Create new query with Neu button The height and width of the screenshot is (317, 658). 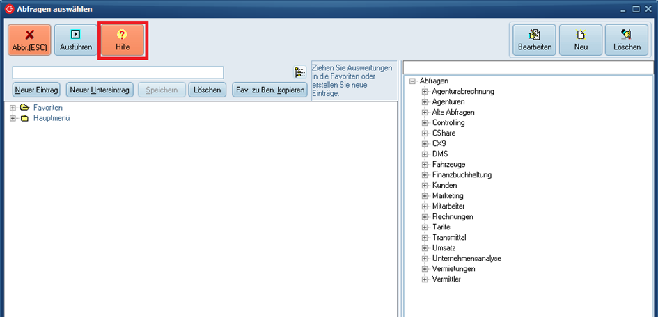(581, 40)
